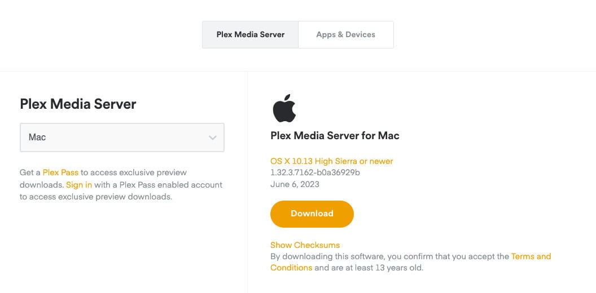This screenshot has width=596, height=293.
Task: Click the vertical divider between the panels
Action: coord(247,182)
